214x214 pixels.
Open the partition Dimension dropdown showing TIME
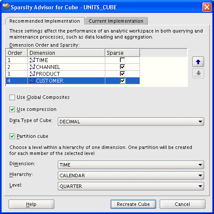click(x=131, y=165)
